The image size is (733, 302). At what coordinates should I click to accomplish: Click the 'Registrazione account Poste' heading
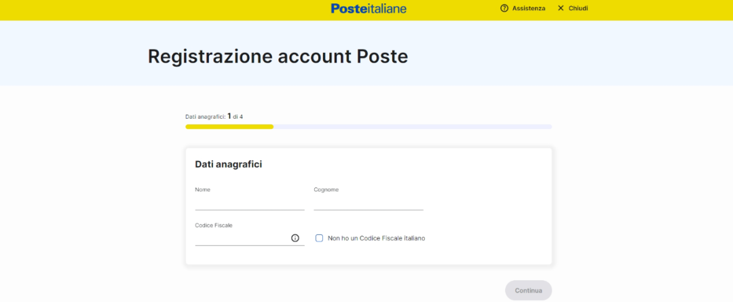pos(278,56)
